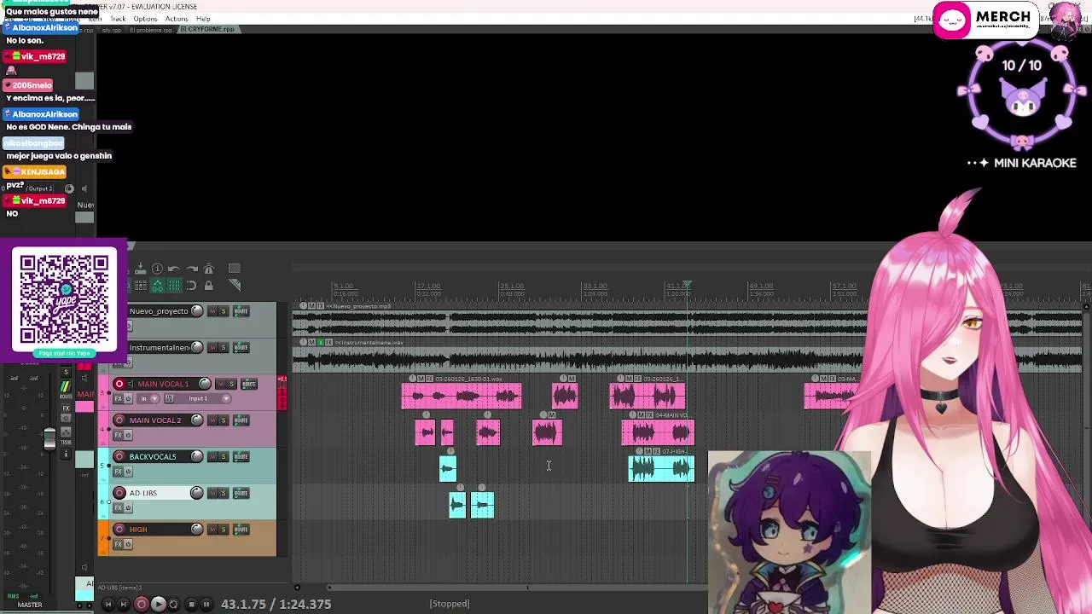Toggle envelope points move with items icon
Image resolution: width=1092 pixels, height=614 pixels.
157,285
